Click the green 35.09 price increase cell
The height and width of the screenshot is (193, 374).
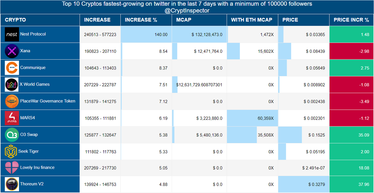pos(352,135)
